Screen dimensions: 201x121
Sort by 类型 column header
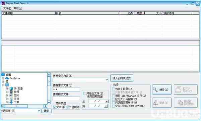(139, 13)
